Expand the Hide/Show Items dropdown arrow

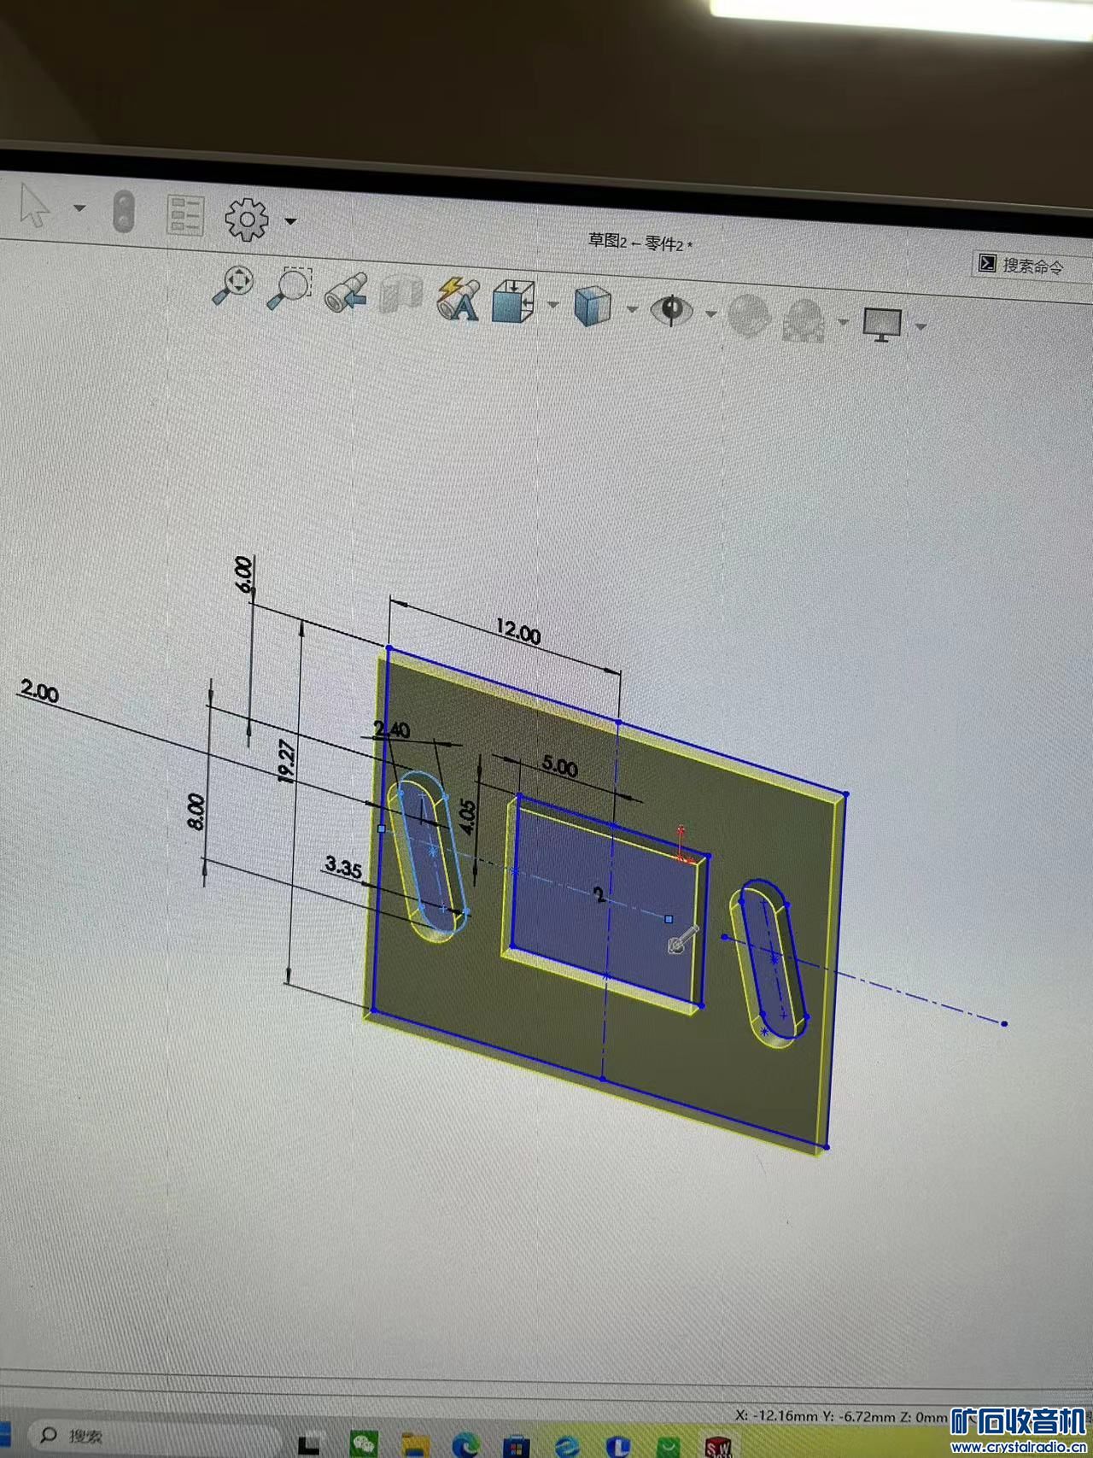pos(710,313)
